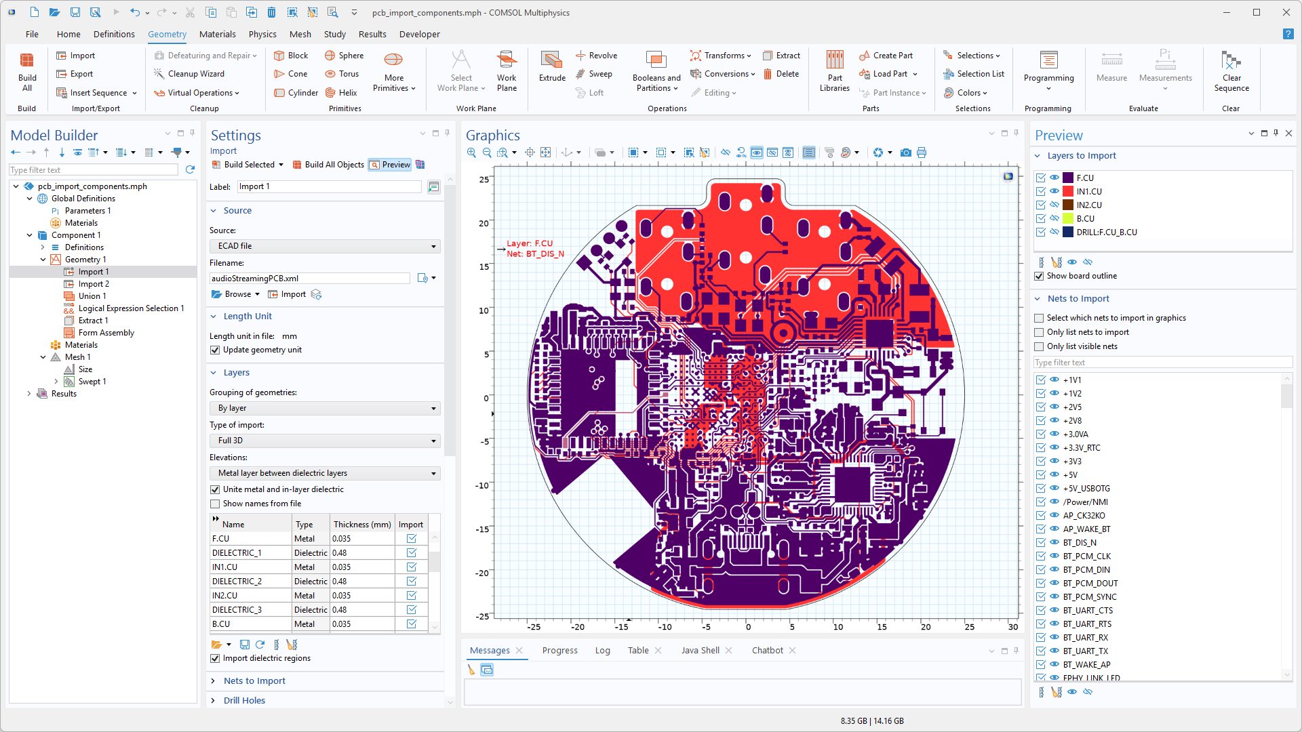The height and width of the screenshot is (732, 1302).
Task: Open the More Primitives dropdown
Action: click(x=393, y=71)
